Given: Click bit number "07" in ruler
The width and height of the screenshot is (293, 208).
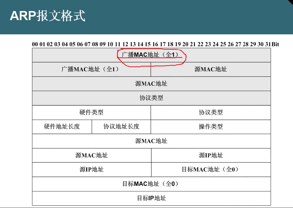Looking at the screenshot, I should click(88, 44).
